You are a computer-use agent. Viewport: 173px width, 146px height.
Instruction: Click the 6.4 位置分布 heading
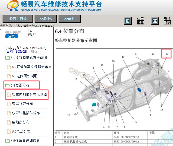click(70, 31)
